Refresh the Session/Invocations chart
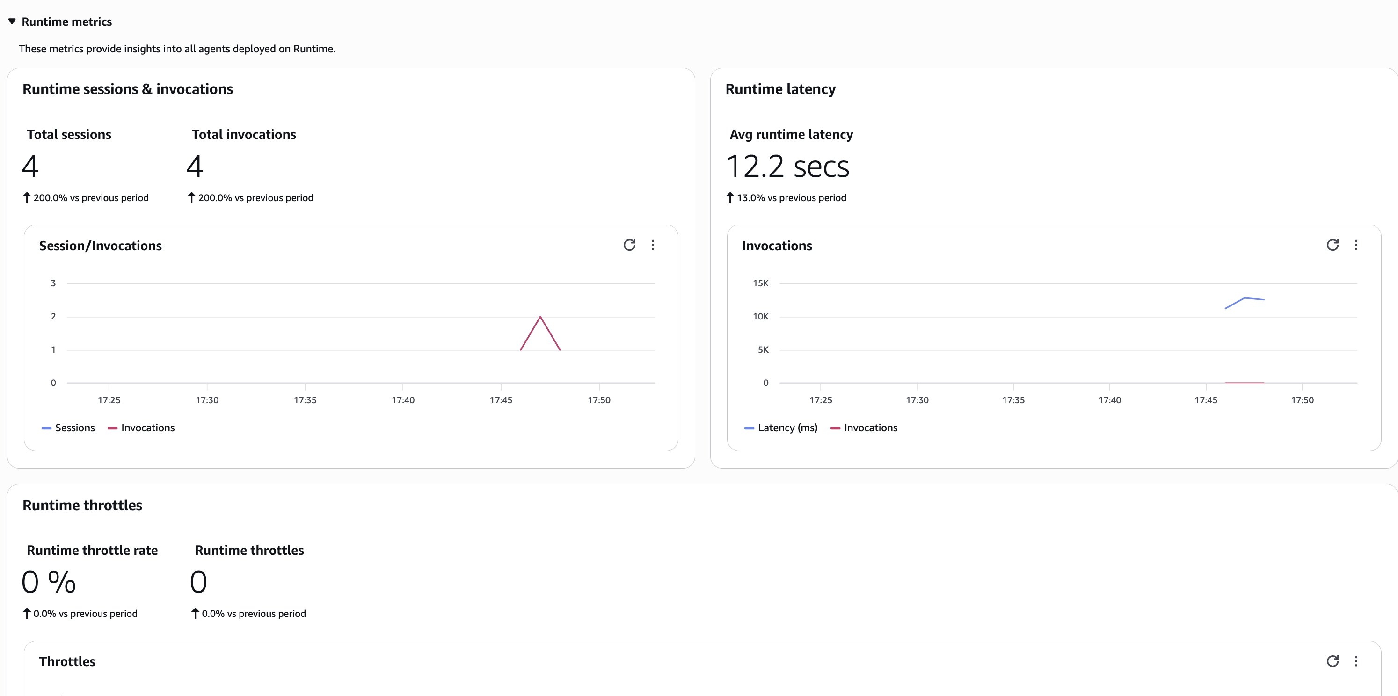Screen dimensions: 1398x696 pyautogui.click(x=629, y=245)
